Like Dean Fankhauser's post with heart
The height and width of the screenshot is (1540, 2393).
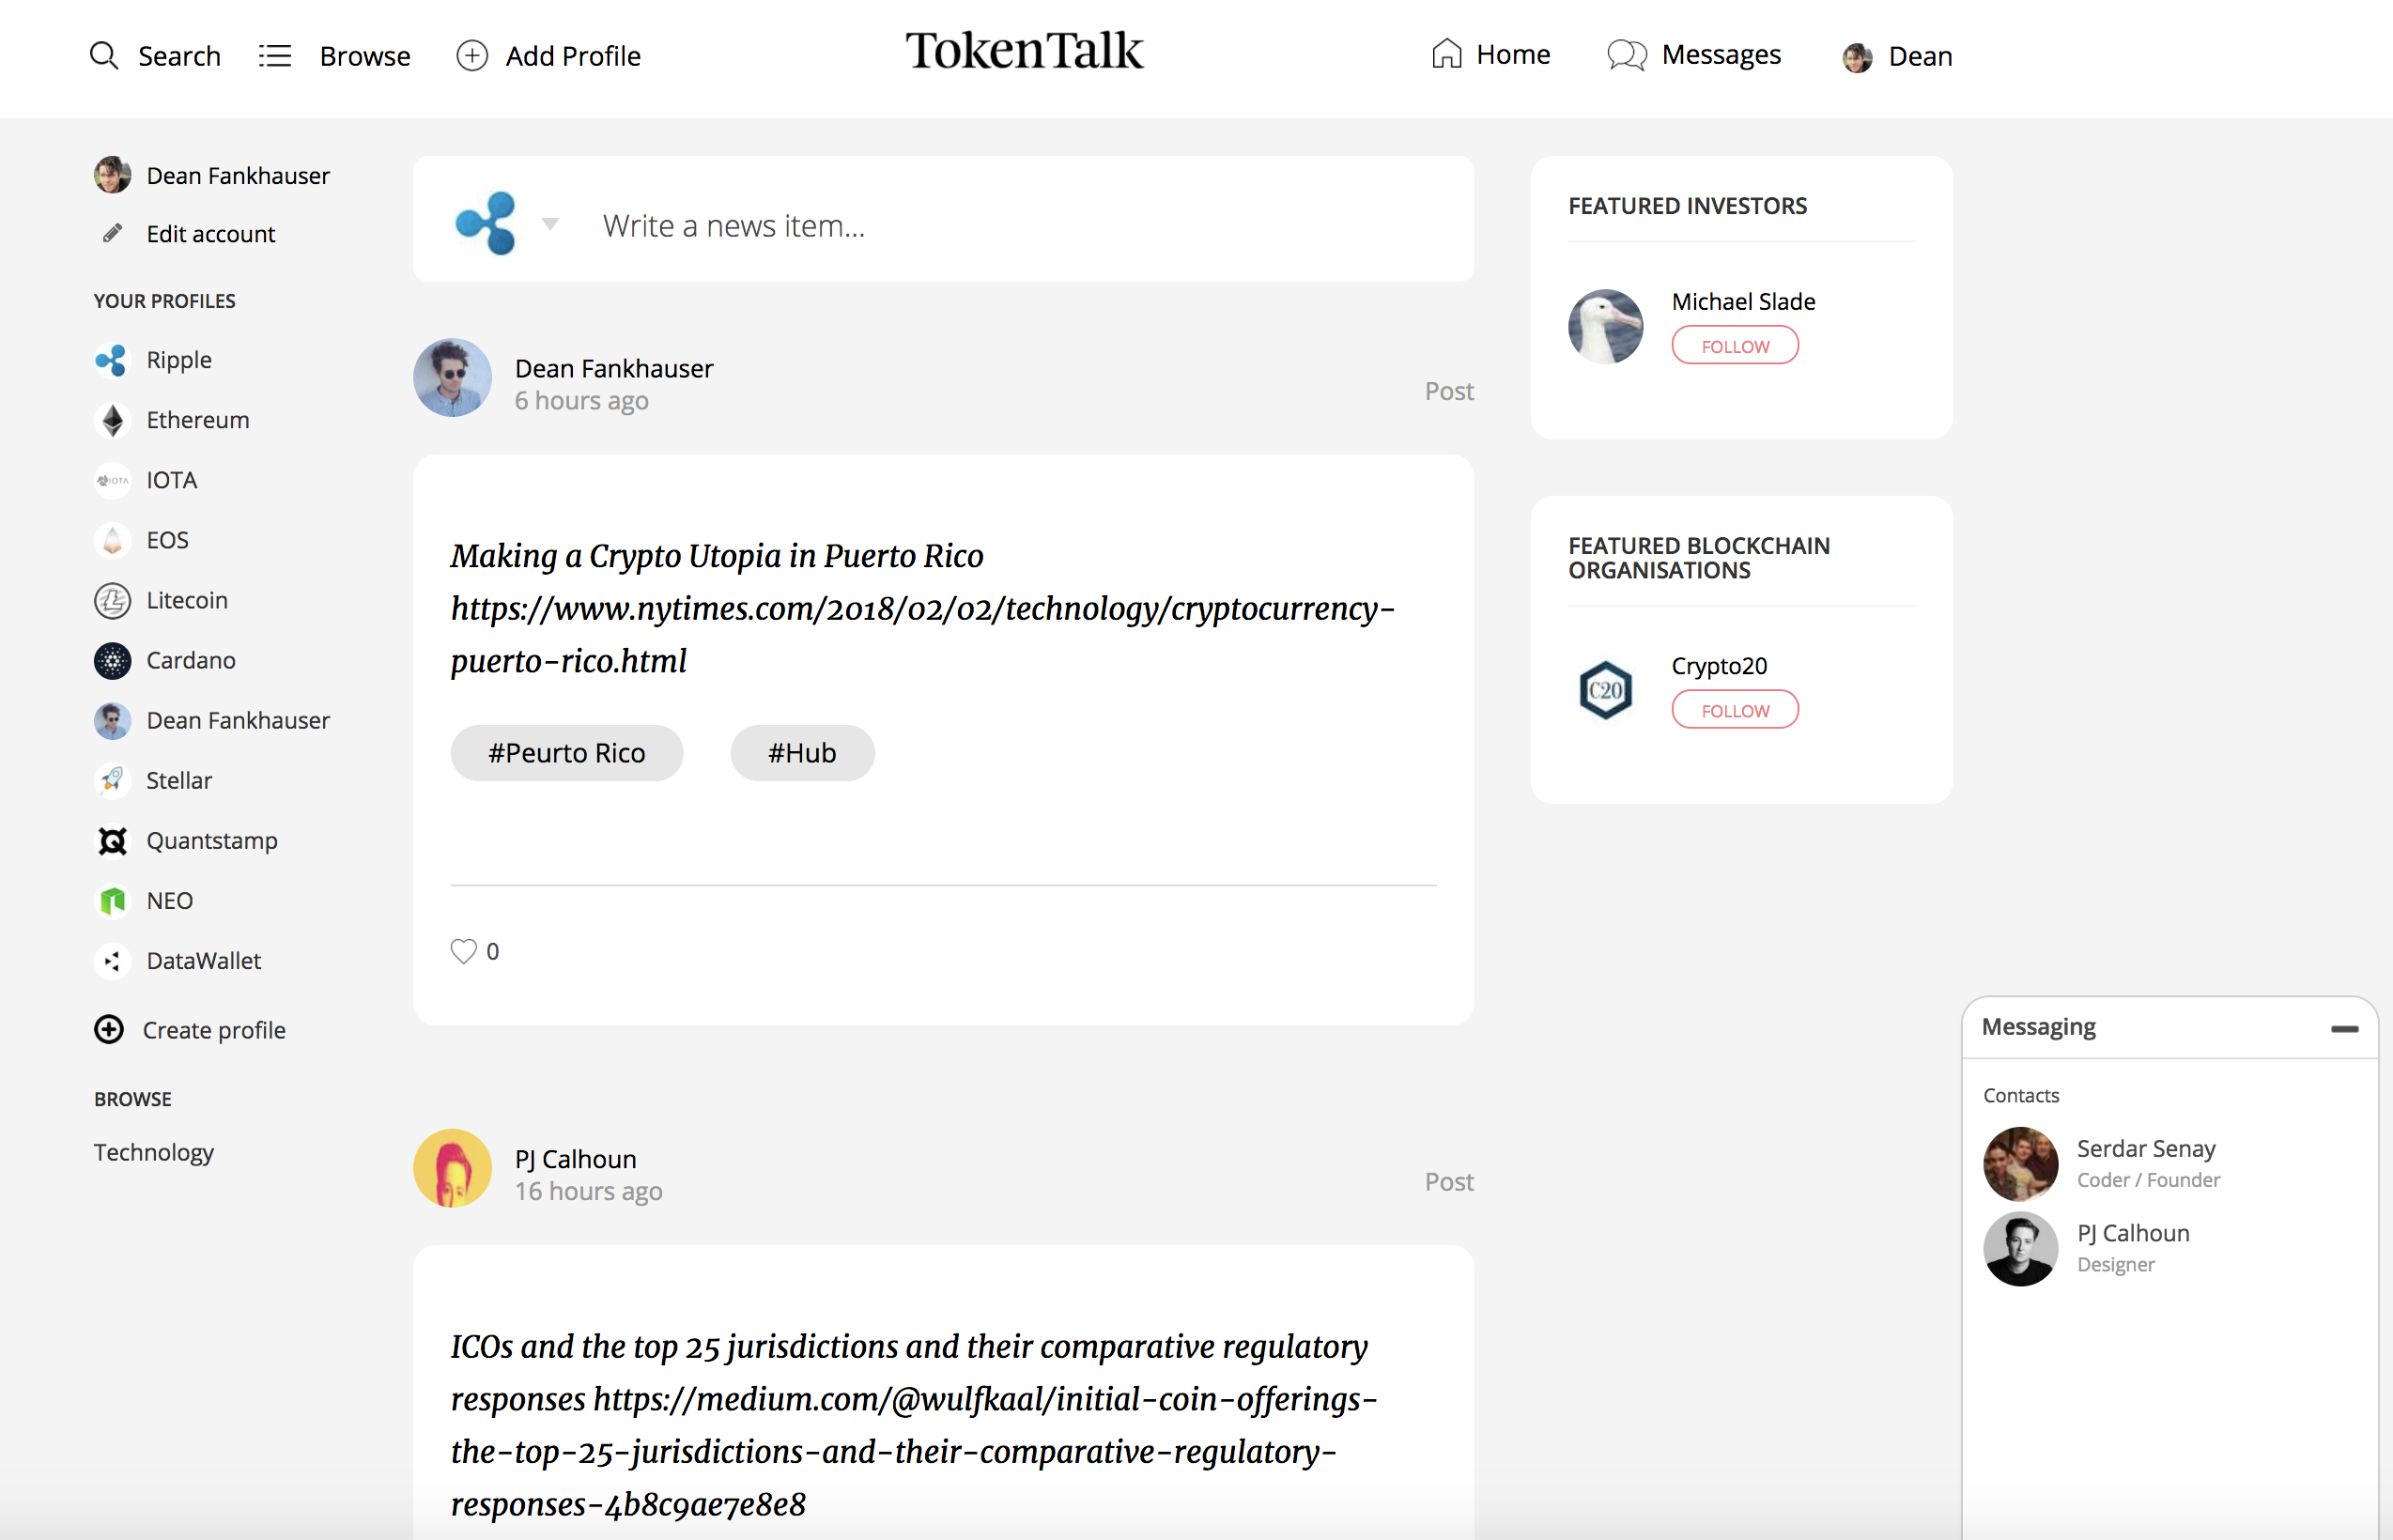(463, 951)
